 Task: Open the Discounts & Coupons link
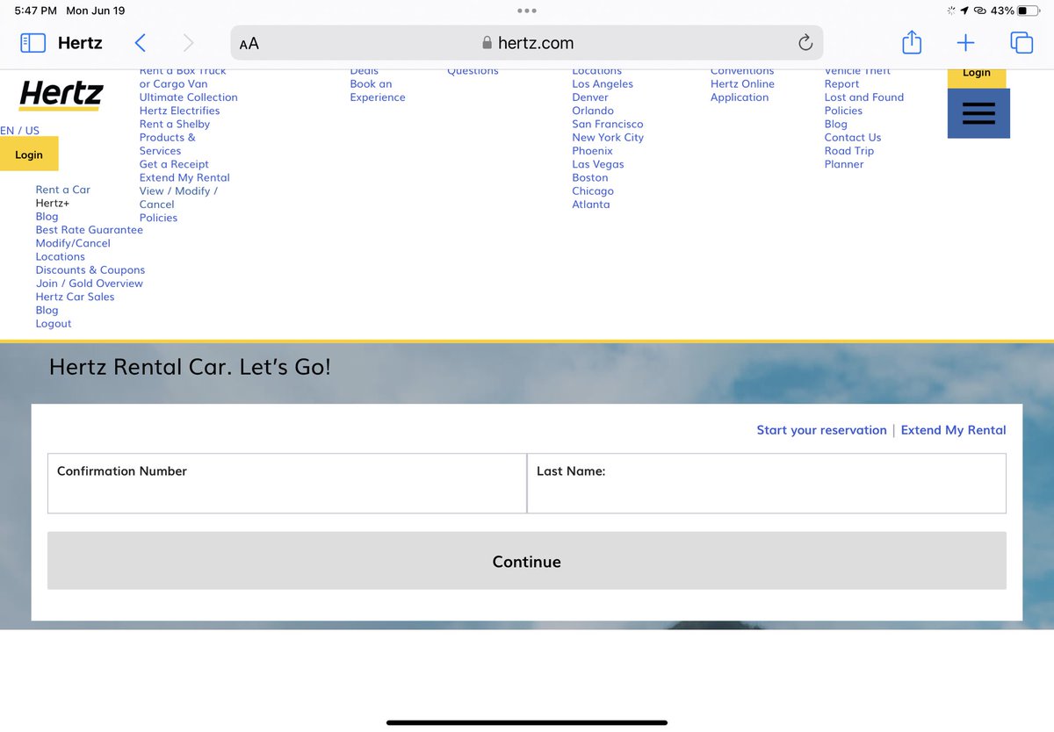tap(90, 270)
